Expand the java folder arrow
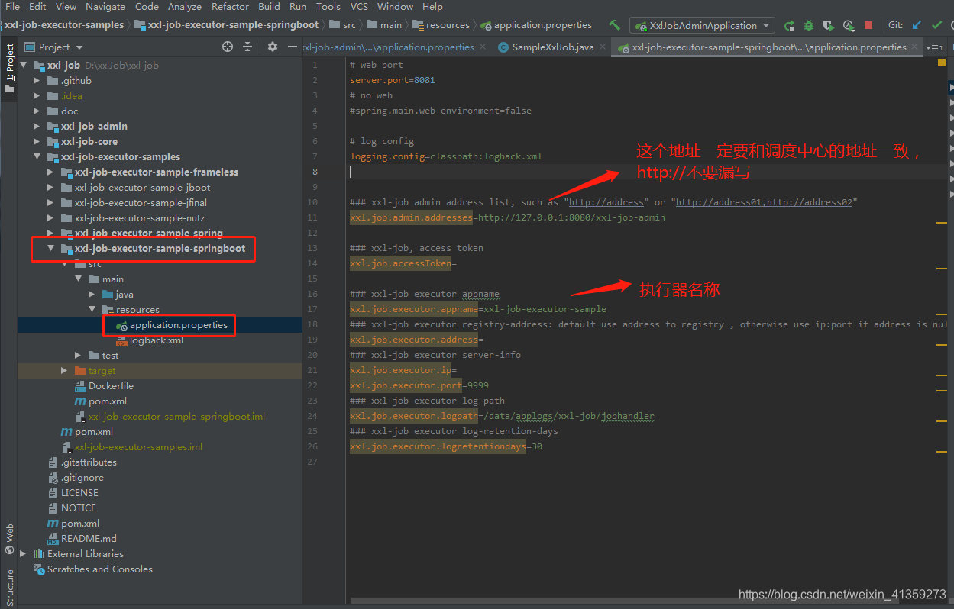954x609 pixels. click(x=92, y=294)
